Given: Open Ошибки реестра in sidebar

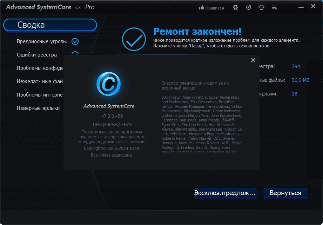Looking at the screenshot, I should (x=37, y=55).
